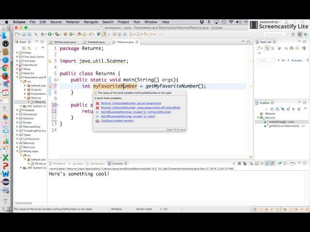Click the New Java Class toolbar icon

click(x=71, y=34)
